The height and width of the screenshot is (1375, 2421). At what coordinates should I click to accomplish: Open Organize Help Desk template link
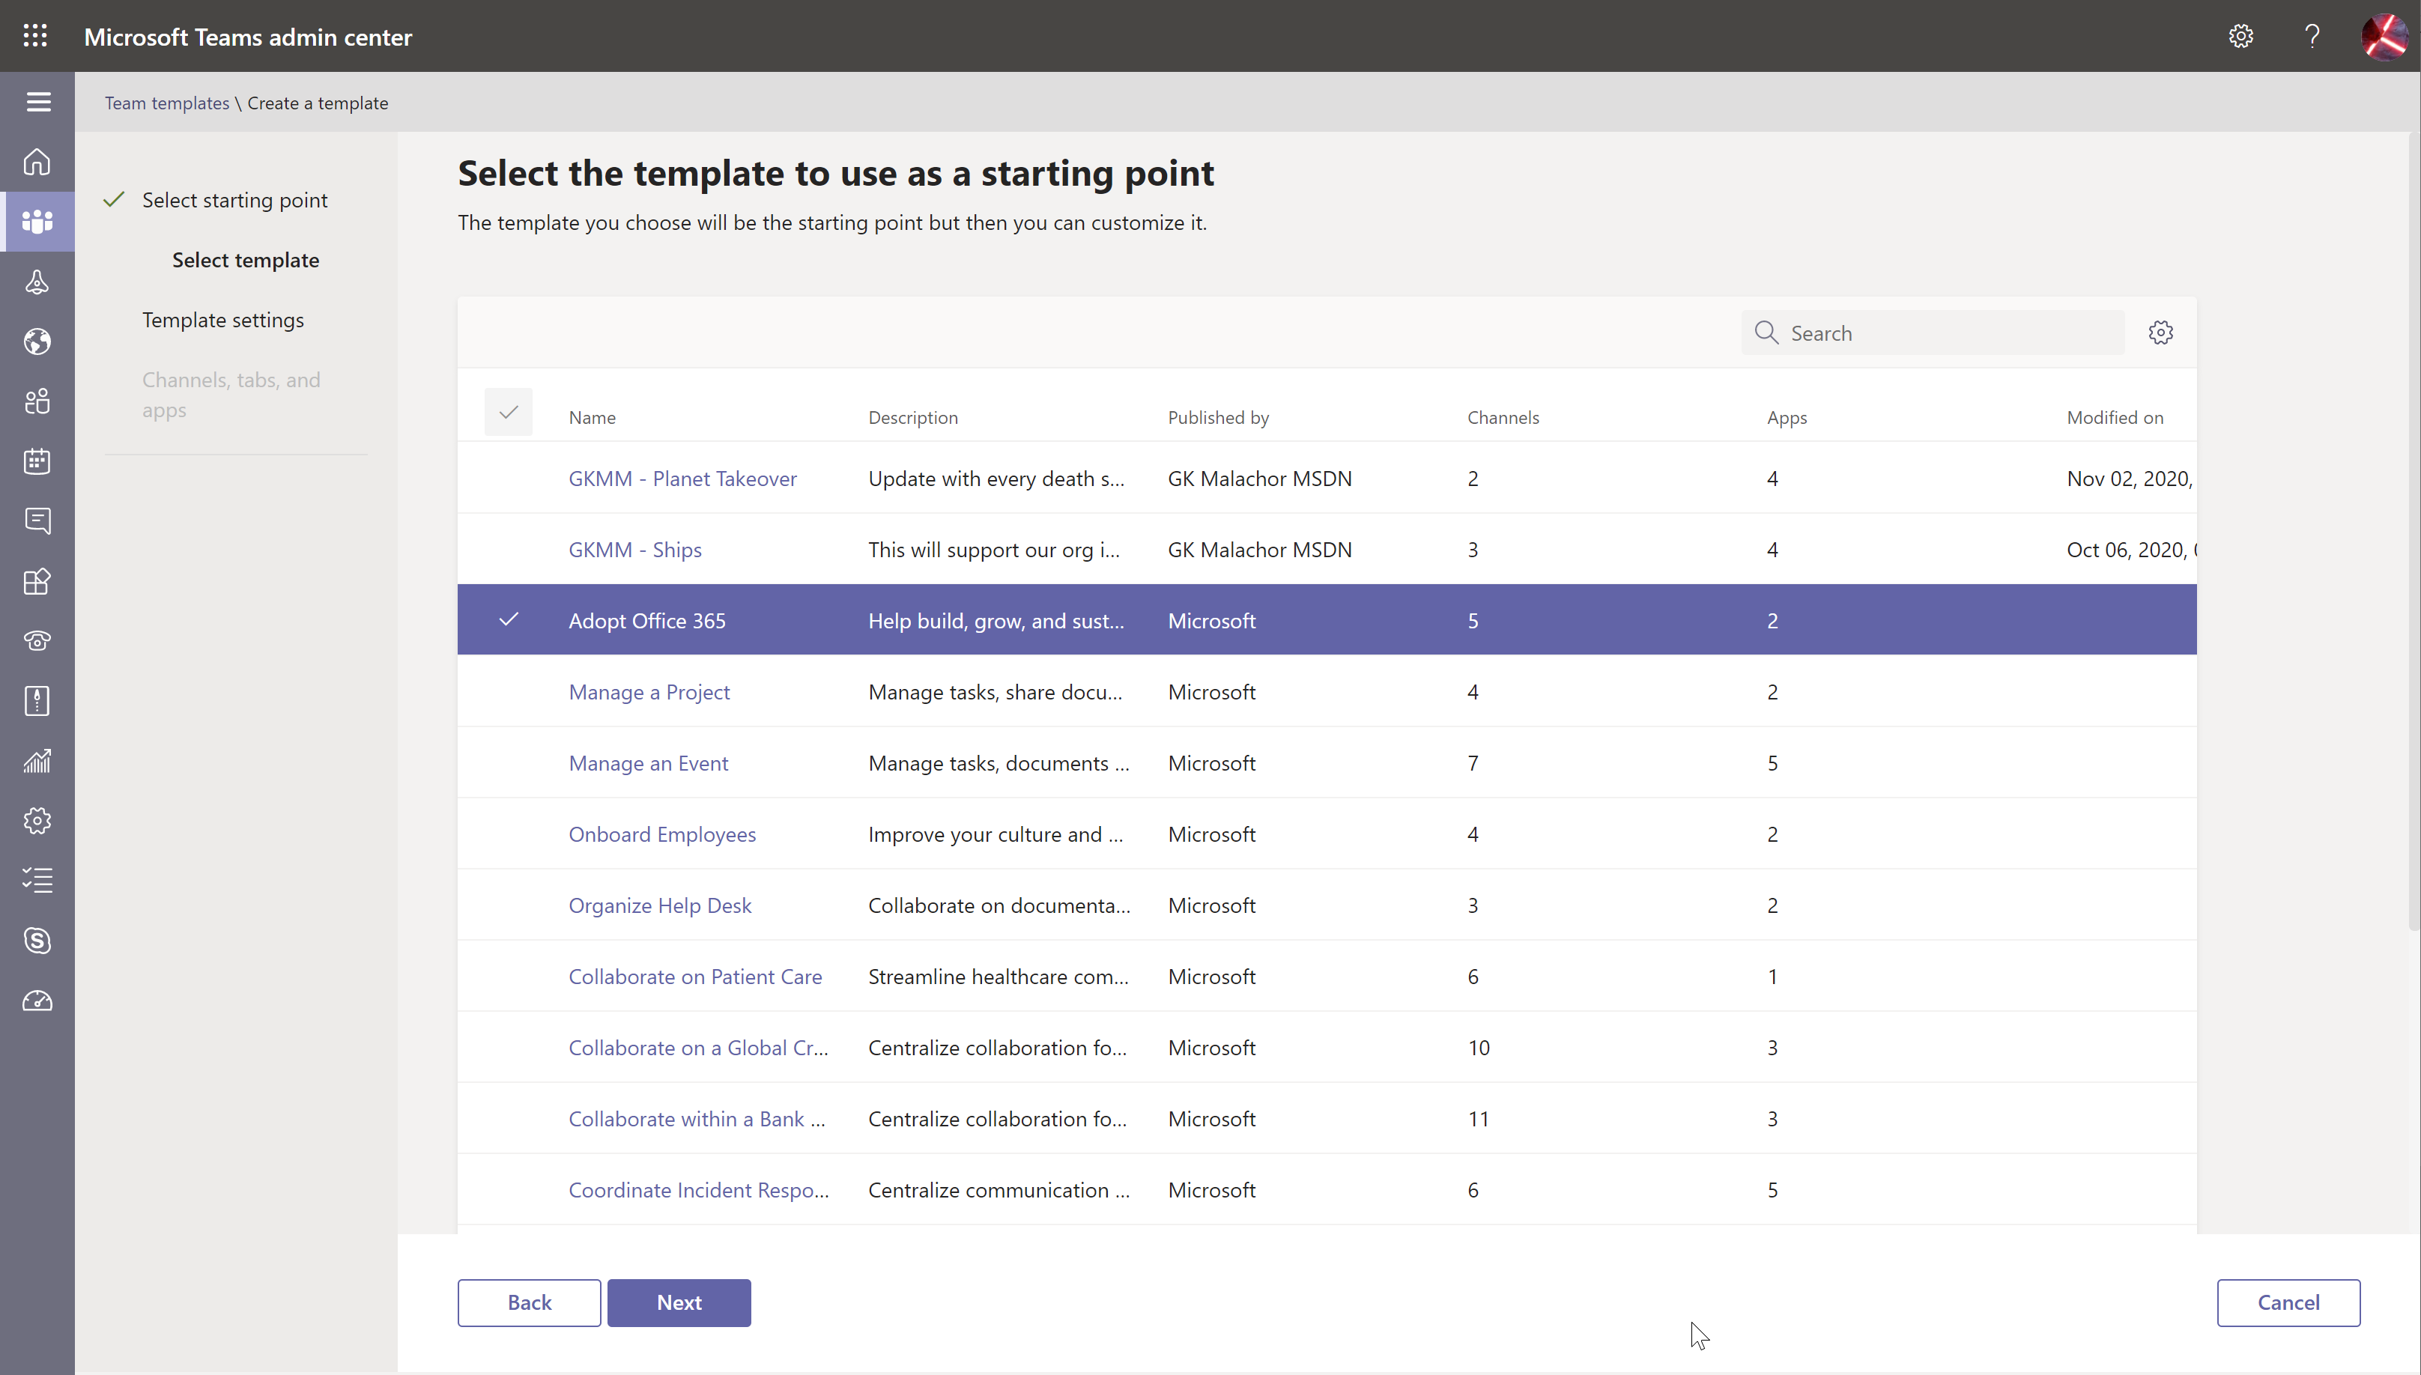(659, 905)
